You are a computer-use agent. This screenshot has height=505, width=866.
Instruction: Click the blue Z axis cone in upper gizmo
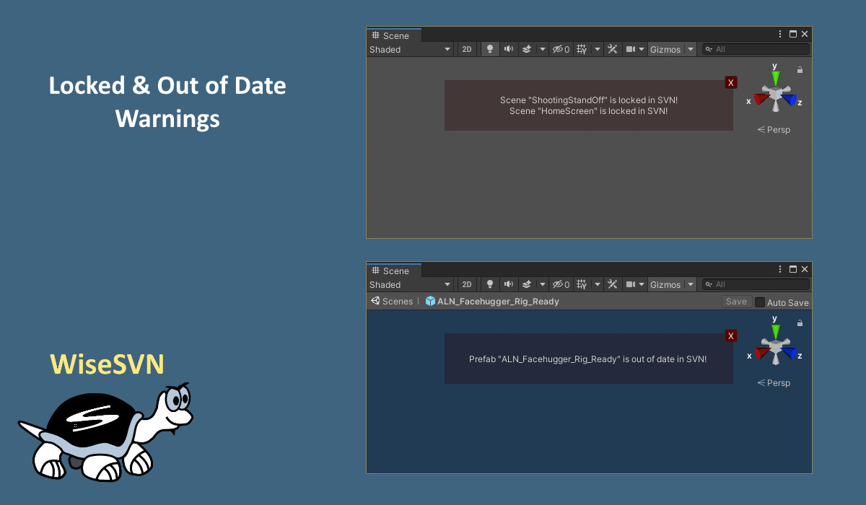pyautogui.click(x=790, y=99)
